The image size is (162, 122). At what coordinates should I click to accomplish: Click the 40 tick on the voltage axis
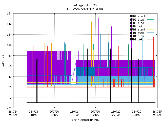tap(10, 77)
